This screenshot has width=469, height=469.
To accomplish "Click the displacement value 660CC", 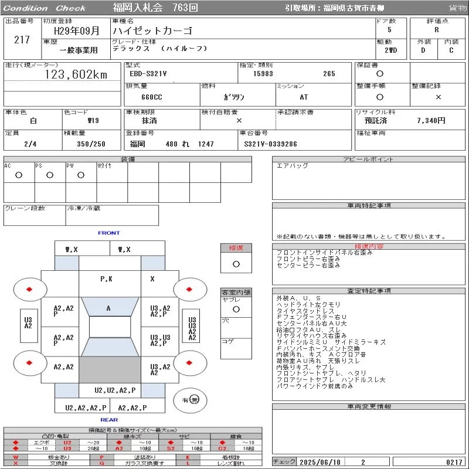I will [152, 97].
